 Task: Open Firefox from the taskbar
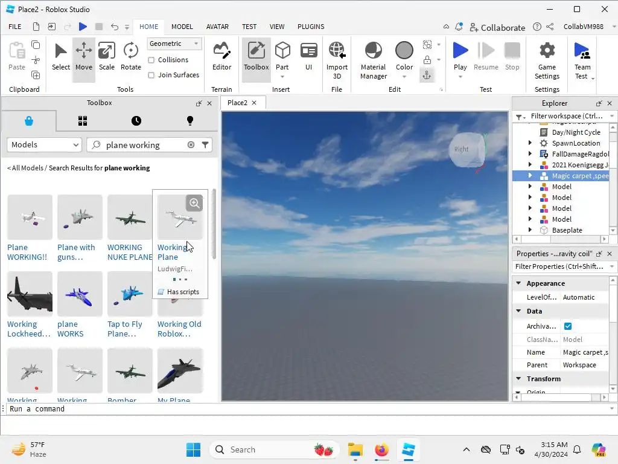381,449
